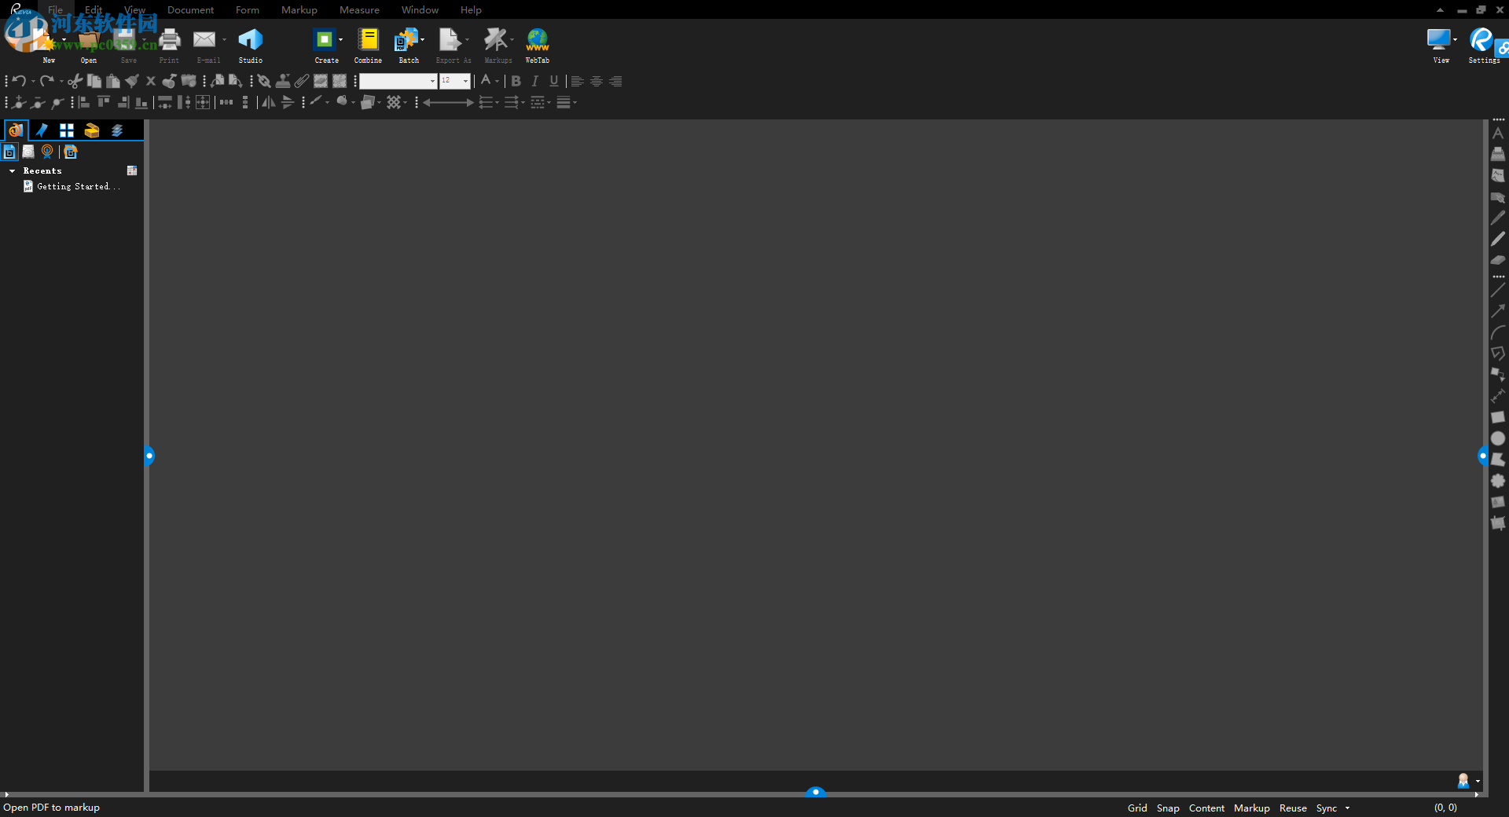This screenshot has width=1509, height=817.
Task: Open the Tool Chest panel
Action: tap(92, 130)
